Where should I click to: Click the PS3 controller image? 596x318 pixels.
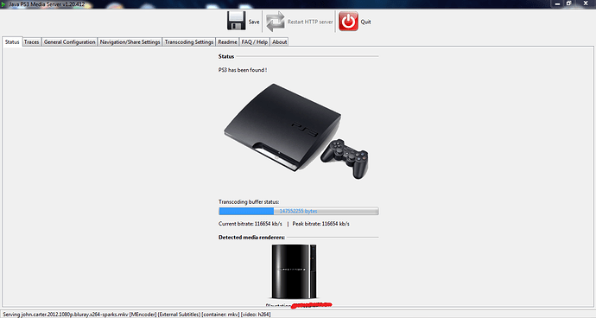(345, 159)
